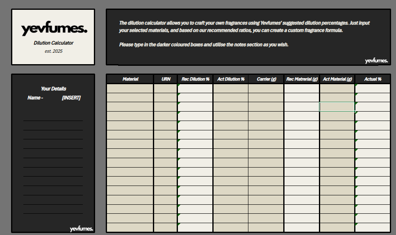
Task: Click the first row Carrier (g) cell
Action: point(266,88)
